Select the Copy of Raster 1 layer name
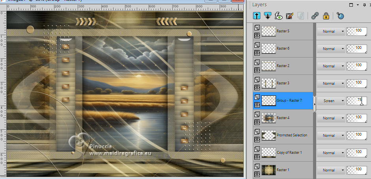The width and height of the screenshot is (371, 179). point(289,153)
